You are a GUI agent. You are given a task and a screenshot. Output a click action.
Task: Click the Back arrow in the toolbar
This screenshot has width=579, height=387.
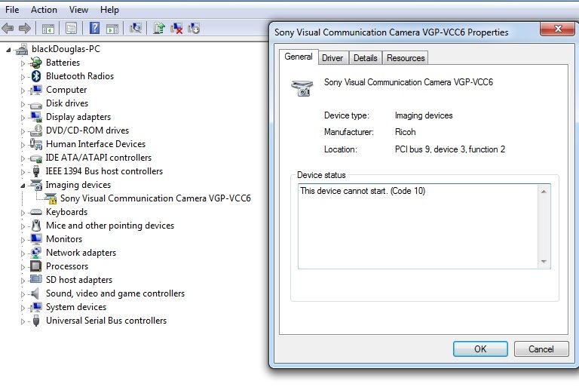point(8,29)
